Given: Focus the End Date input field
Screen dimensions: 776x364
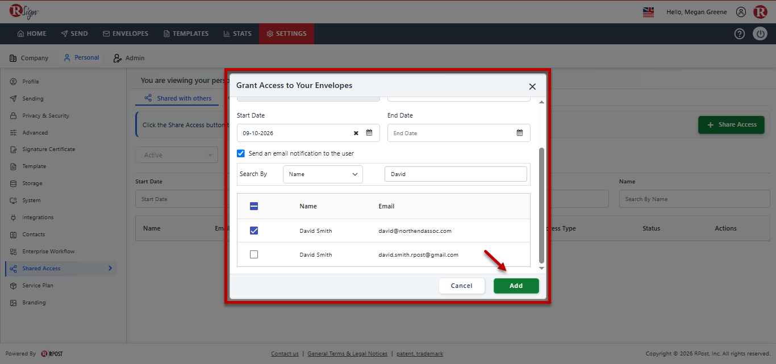Looking at the screenshot, I should [x=458, y=133].
